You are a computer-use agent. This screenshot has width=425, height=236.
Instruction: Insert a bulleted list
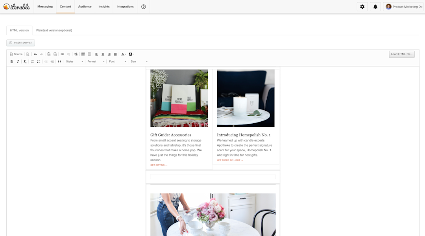39,61
